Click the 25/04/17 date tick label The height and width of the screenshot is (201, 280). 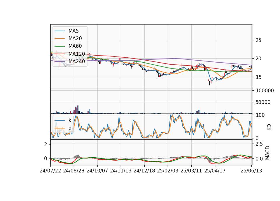pyautogui.click(x=215, y=171)
